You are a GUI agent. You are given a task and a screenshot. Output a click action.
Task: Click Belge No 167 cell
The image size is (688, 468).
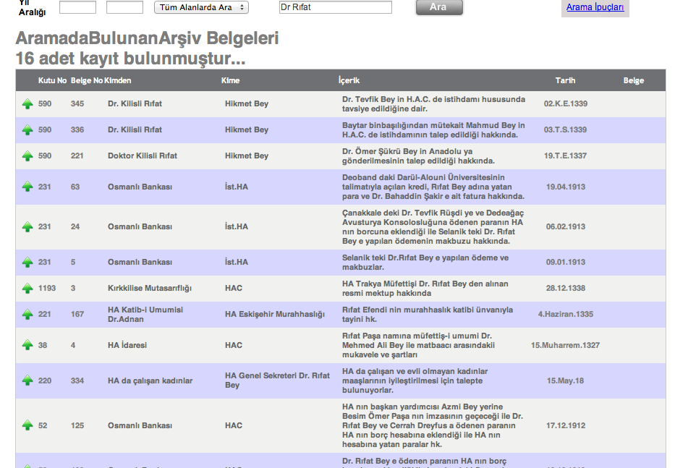coord(77,314)
